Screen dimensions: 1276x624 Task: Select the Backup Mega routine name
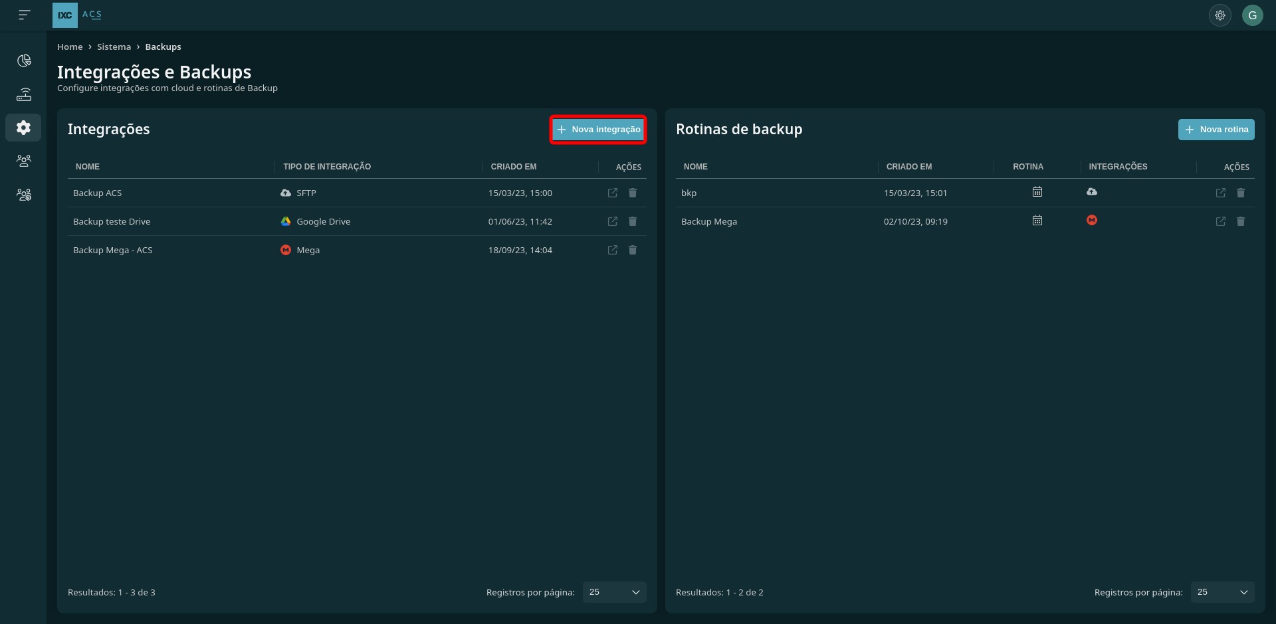click(x=709, y=221)
